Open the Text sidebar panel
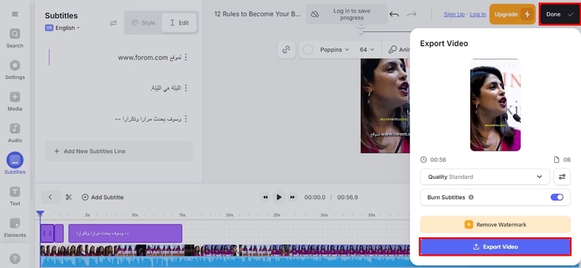This screenshot has height=268, width=581. [15, 196]
